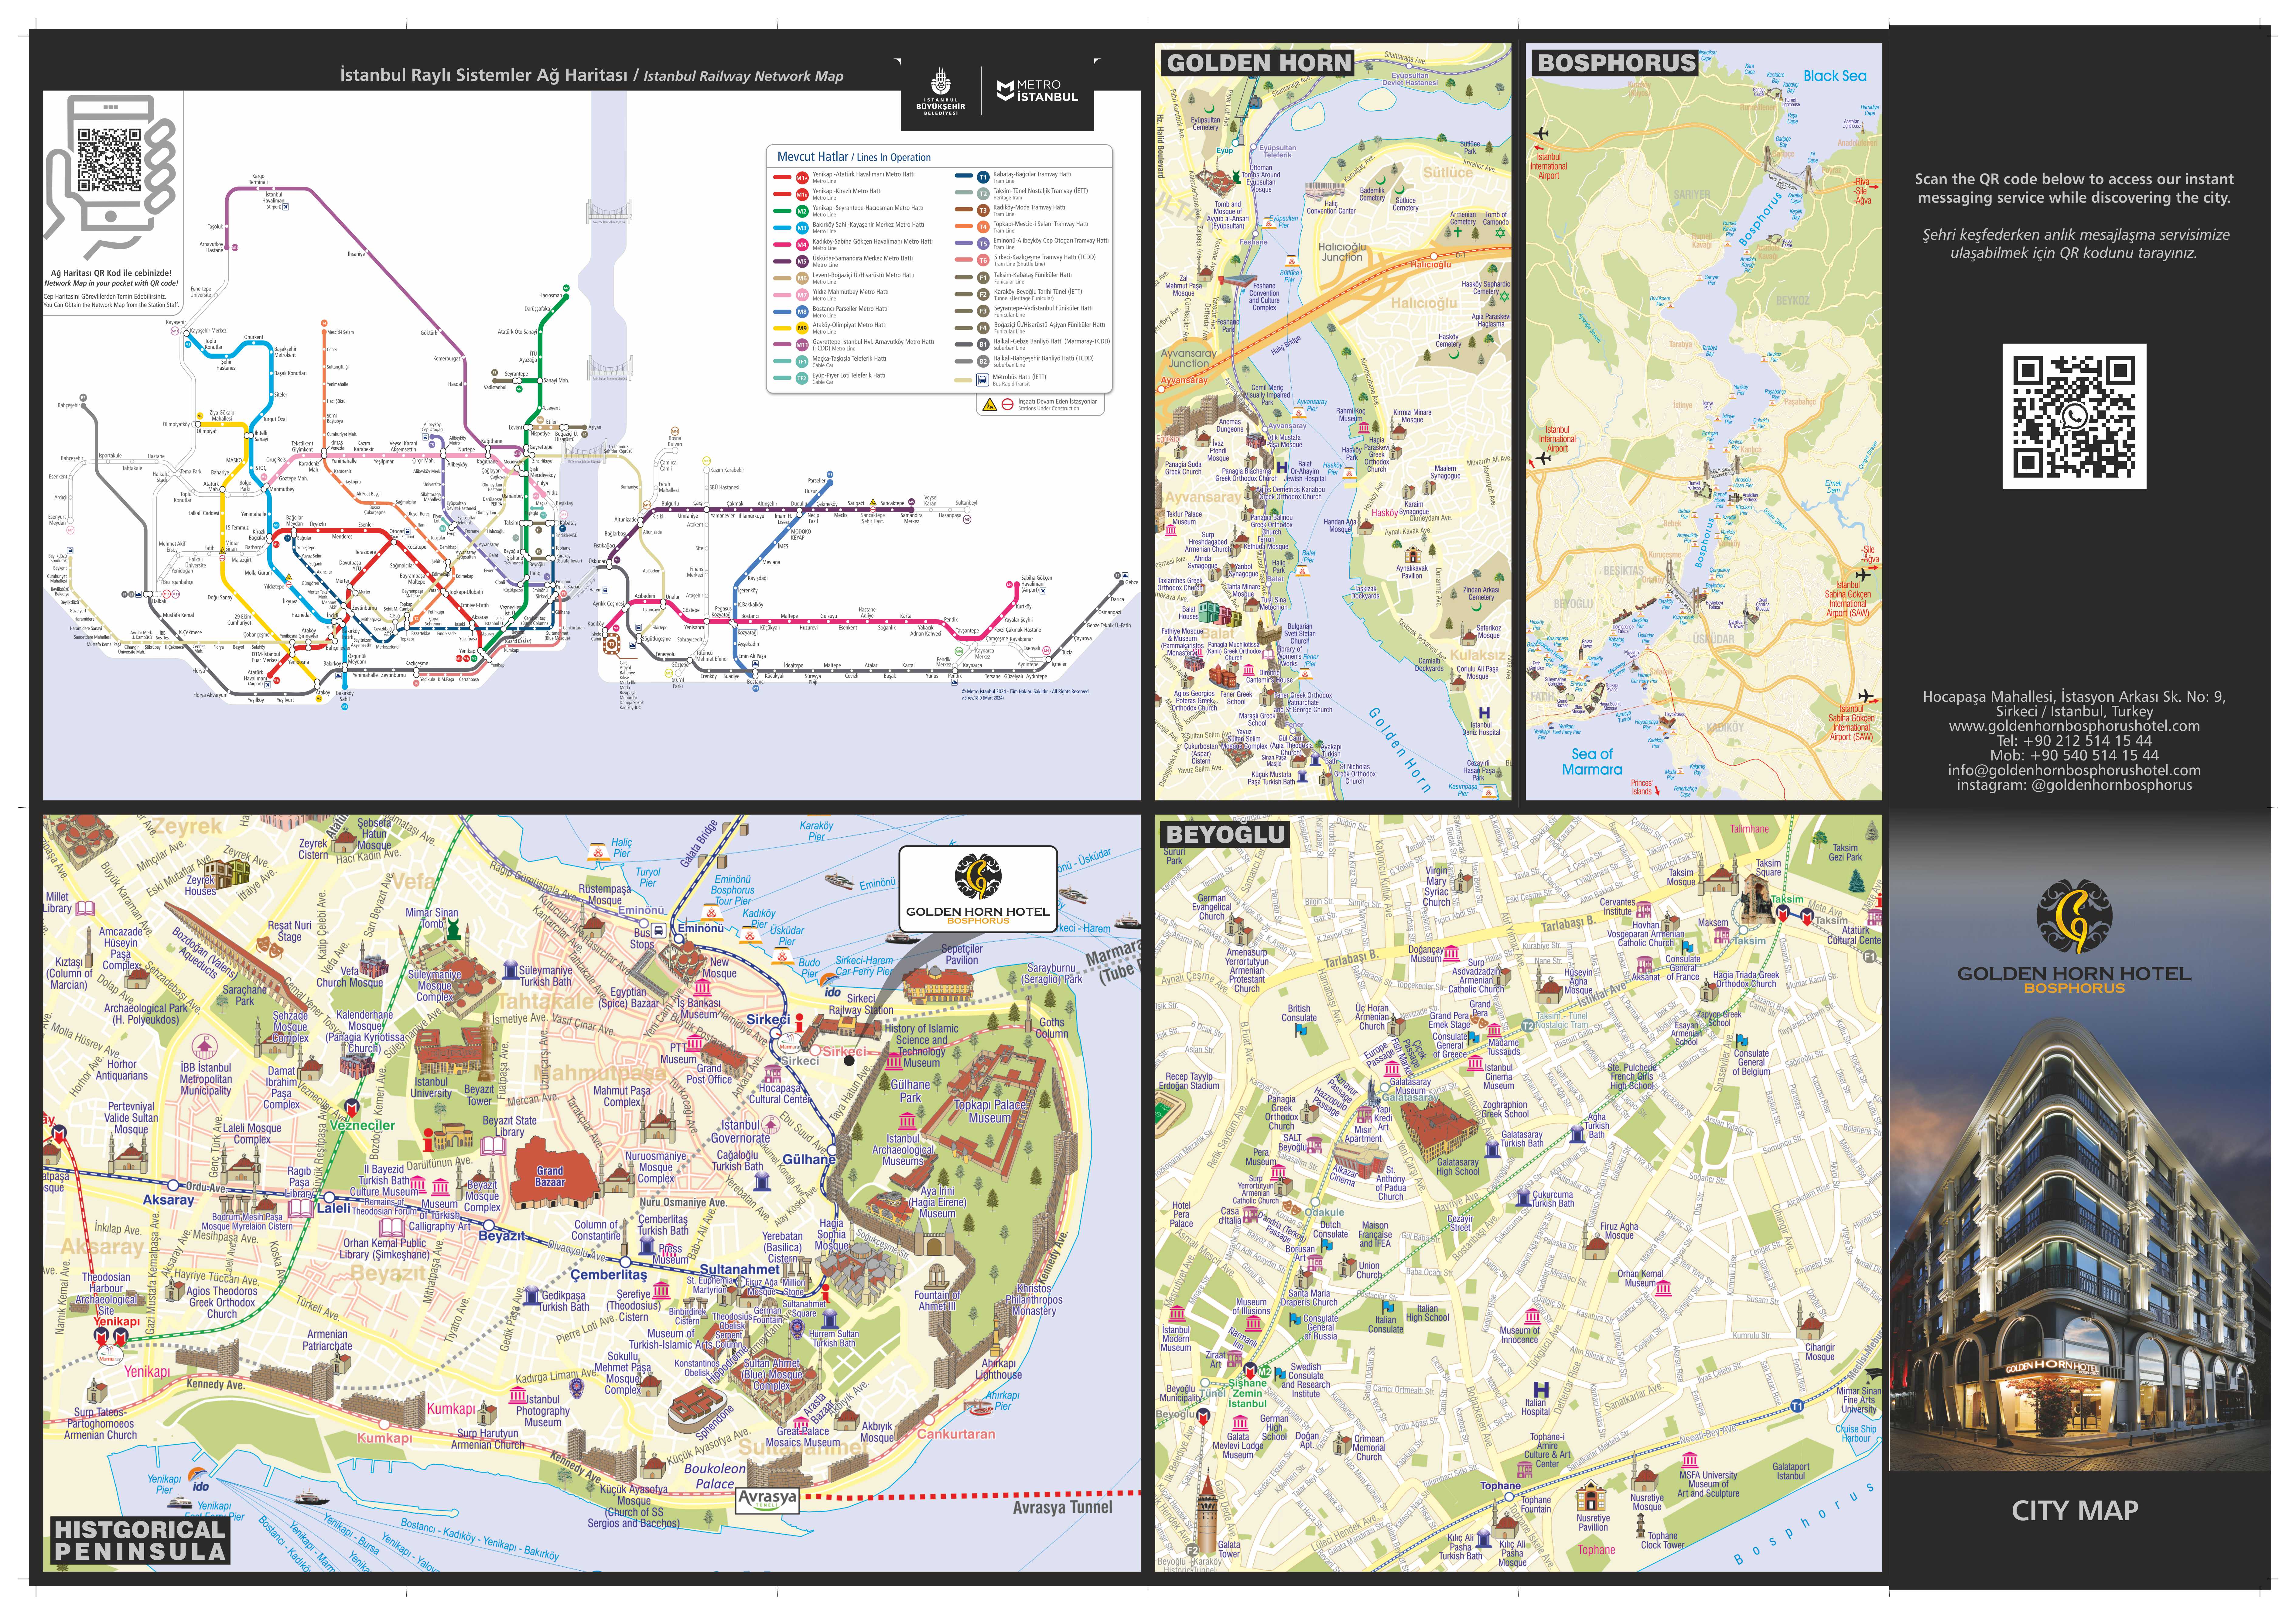Click the B1 suburban line badge in the legend
Image resolution: width=2296 pixels, height=1615 pixels.
point(983,344)
